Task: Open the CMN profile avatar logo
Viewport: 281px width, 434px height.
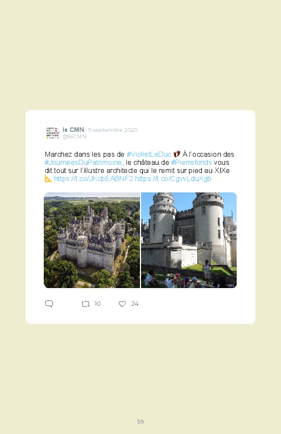Action: (x=52, y=133)
